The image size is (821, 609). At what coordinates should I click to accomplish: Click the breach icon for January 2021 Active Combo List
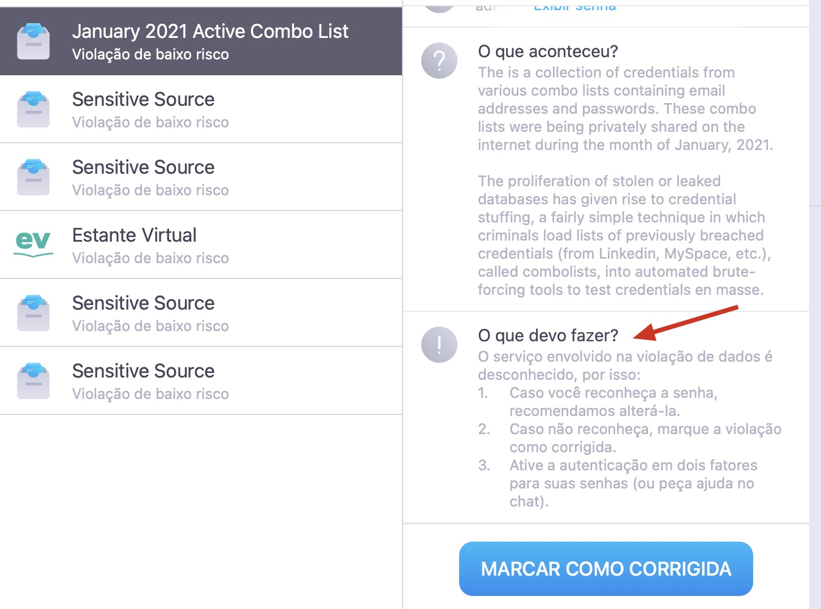[x=33, y=41]
